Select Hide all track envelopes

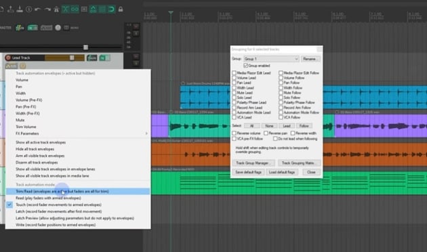(x=78, y=149)
